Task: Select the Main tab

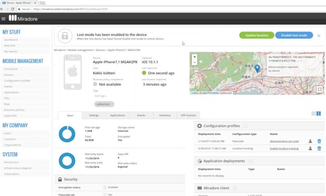Action: (70, 116)
